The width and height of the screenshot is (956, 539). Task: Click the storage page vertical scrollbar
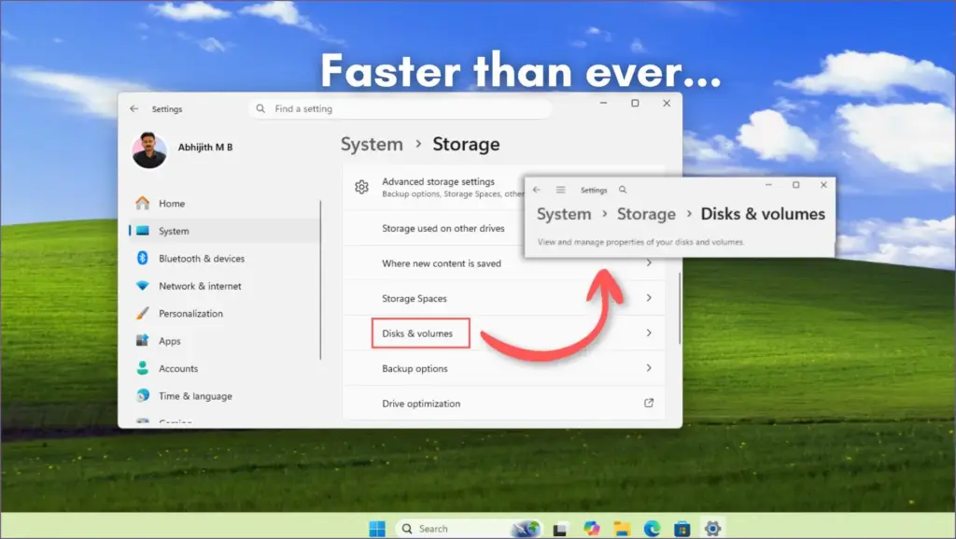coord(680,308)
